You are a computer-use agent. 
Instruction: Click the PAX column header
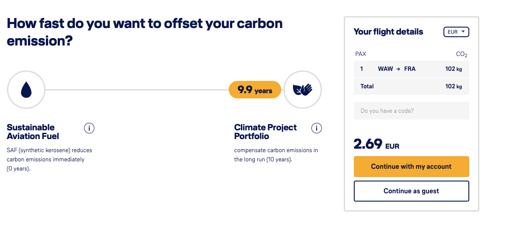[x=361, y=54]
